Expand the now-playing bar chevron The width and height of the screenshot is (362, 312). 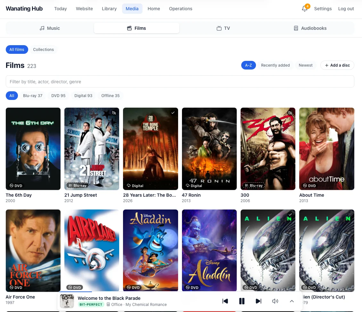click(x=292, y=301)
